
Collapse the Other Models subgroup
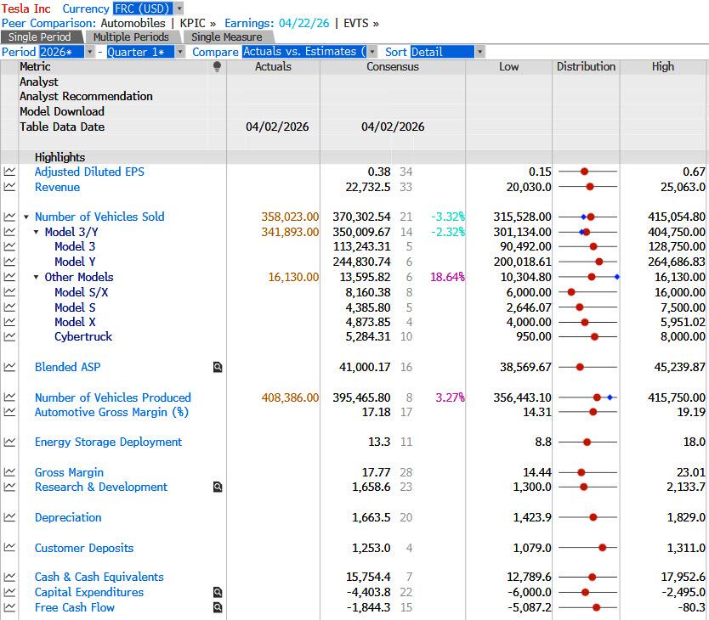point(37,278)
